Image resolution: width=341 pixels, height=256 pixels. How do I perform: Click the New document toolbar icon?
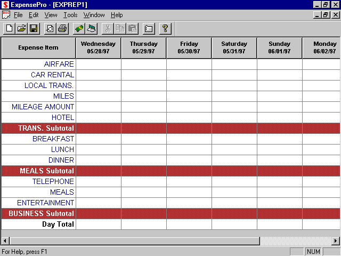9,28
